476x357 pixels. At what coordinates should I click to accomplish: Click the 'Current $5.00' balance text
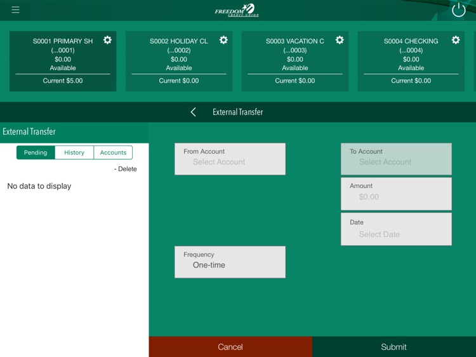pyautogui.click(x=63, y=81)
